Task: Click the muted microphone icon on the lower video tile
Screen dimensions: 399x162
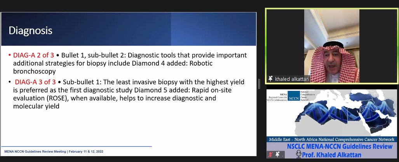Action: pos(271,154)
